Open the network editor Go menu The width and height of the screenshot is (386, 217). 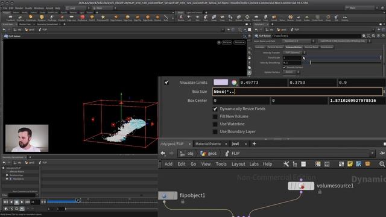pos(193,164)
